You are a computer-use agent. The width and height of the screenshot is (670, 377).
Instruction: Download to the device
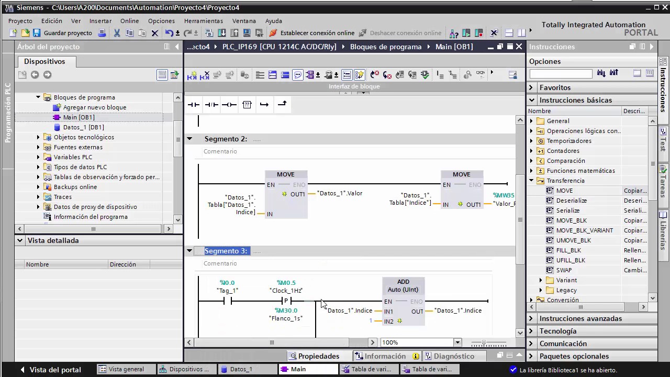click(x=222, y=33)
